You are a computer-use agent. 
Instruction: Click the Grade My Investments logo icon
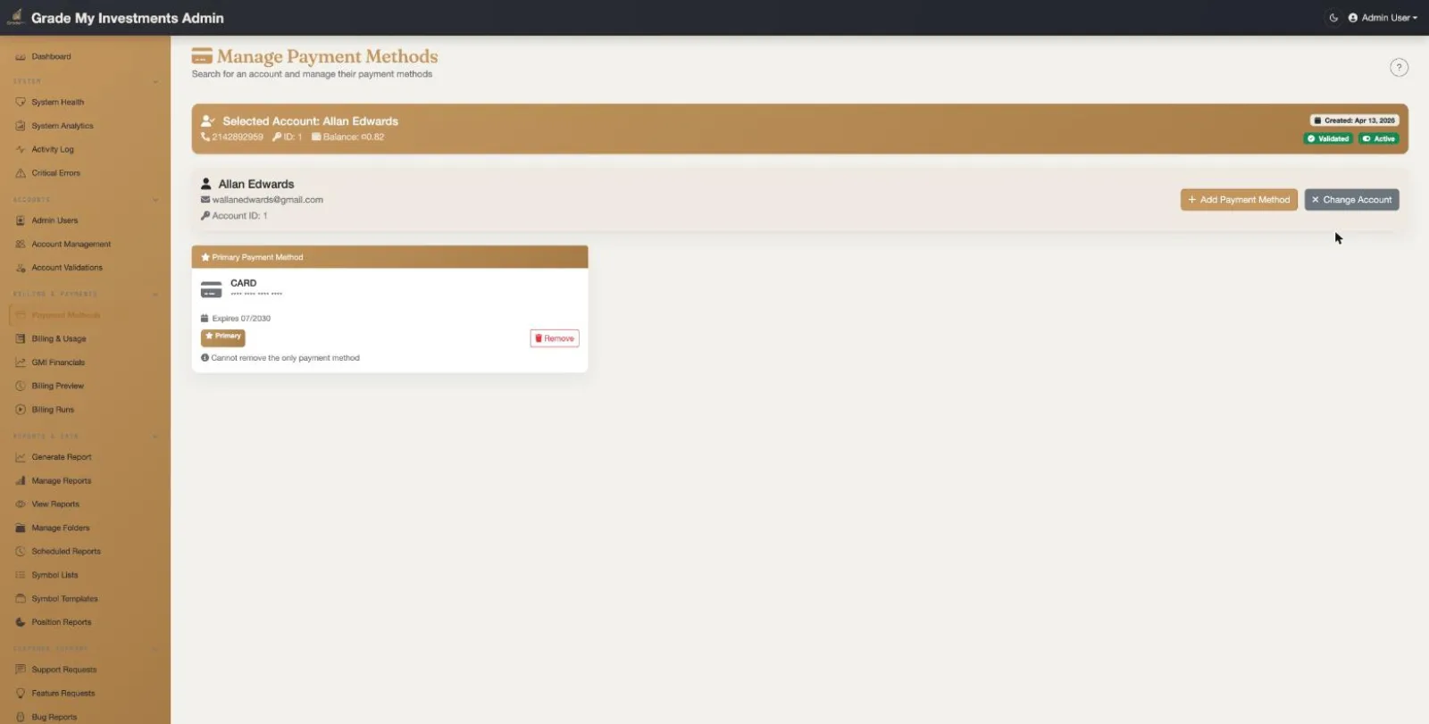(15, 17)
